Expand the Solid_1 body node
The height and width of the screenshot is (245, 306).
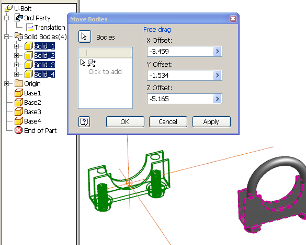(17, 46)
